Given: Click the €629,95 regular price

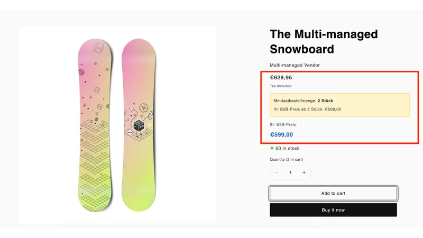Looking at the screenshot, I should pos(281,78).
